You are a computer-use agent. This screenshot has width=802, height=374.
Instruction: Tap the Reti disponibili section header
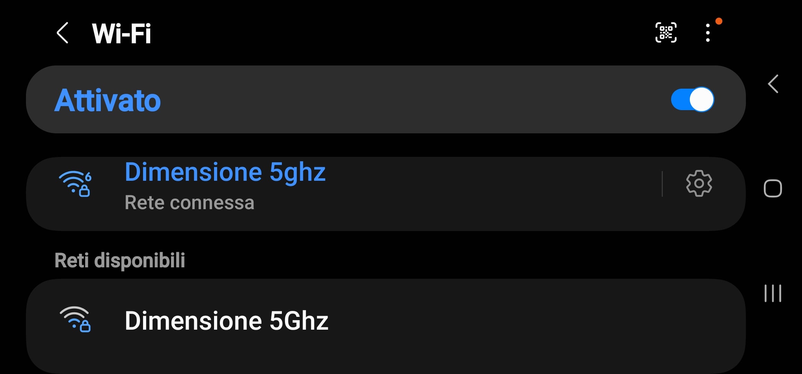(x=119, y=260)
